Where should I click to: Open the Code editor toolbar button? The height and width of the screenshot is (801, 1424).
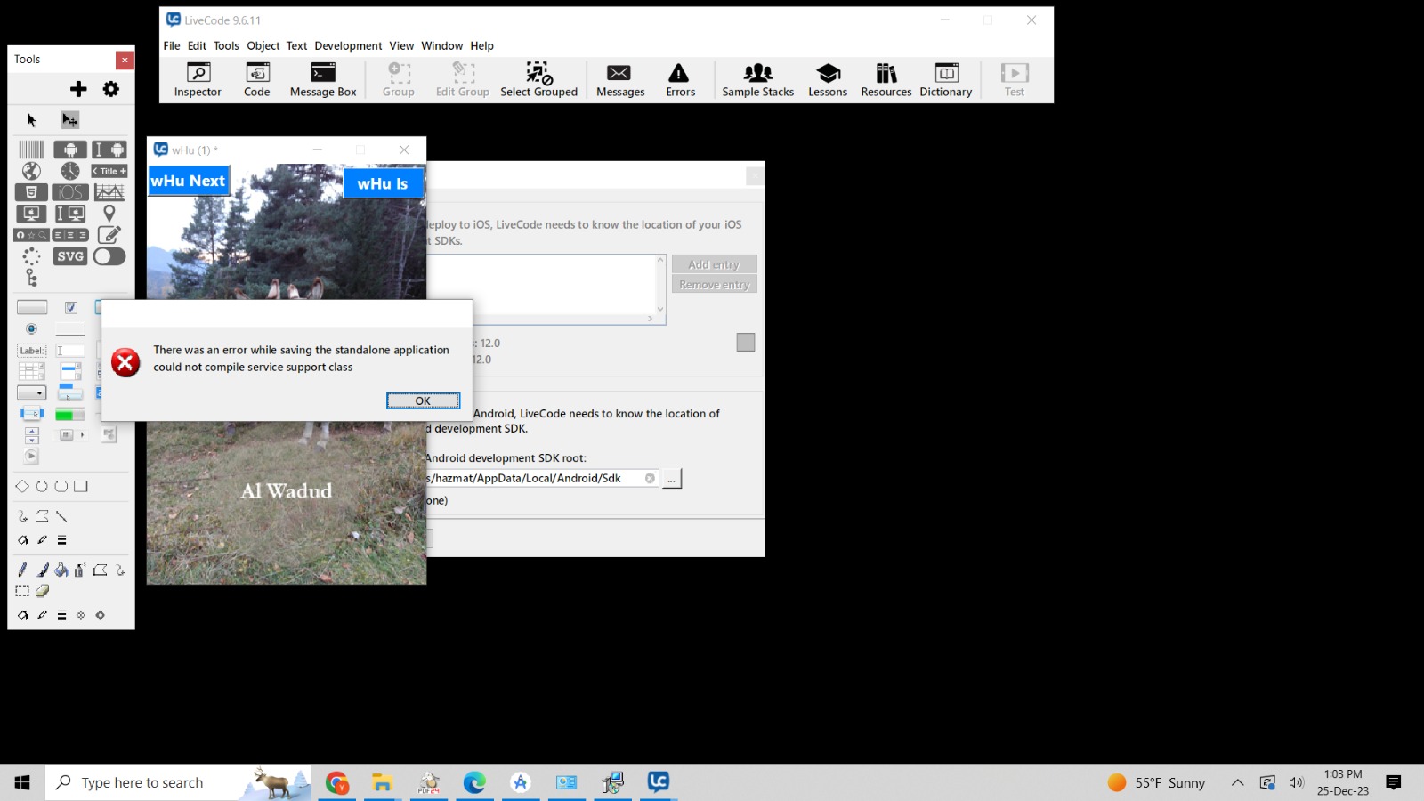pyautogui.click(x=256, y=80)
